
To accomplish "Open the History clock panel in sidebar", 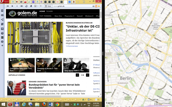I will (2, 33).
